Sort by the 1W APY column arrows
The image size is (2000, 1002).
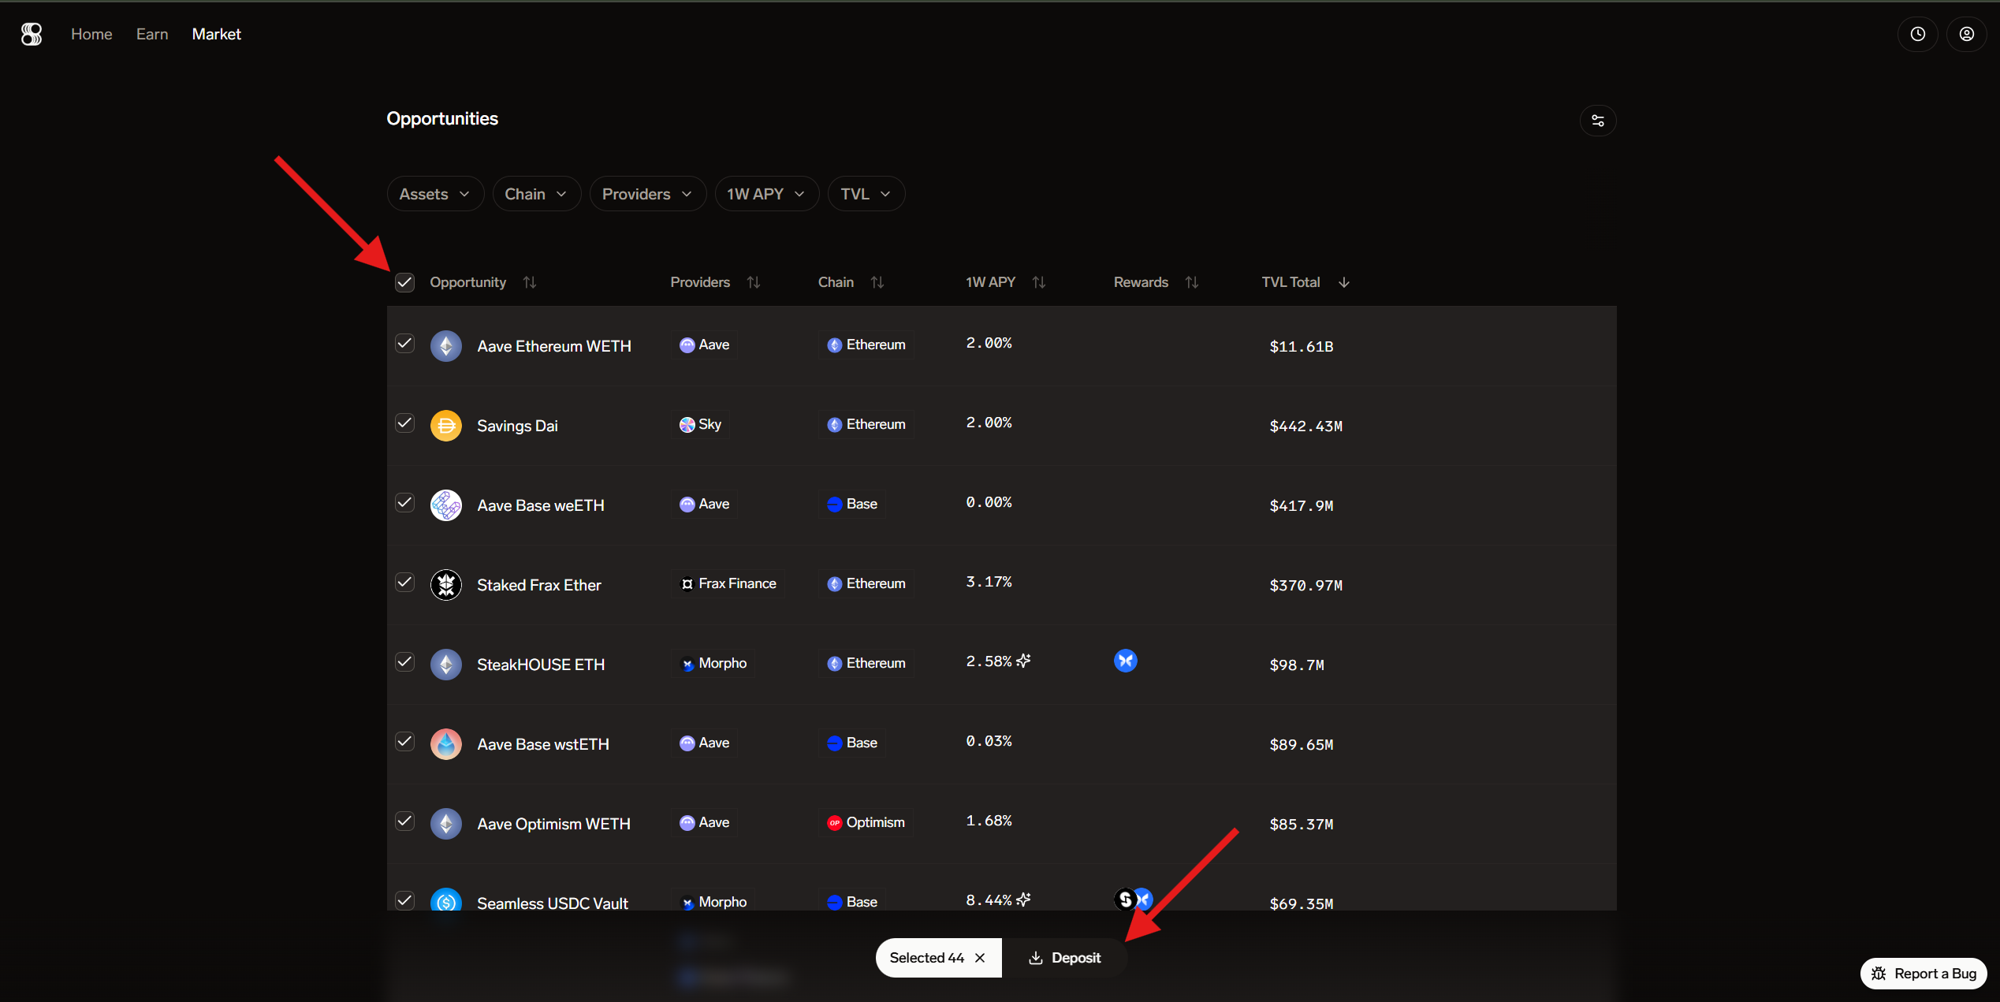pos(1038,282)
